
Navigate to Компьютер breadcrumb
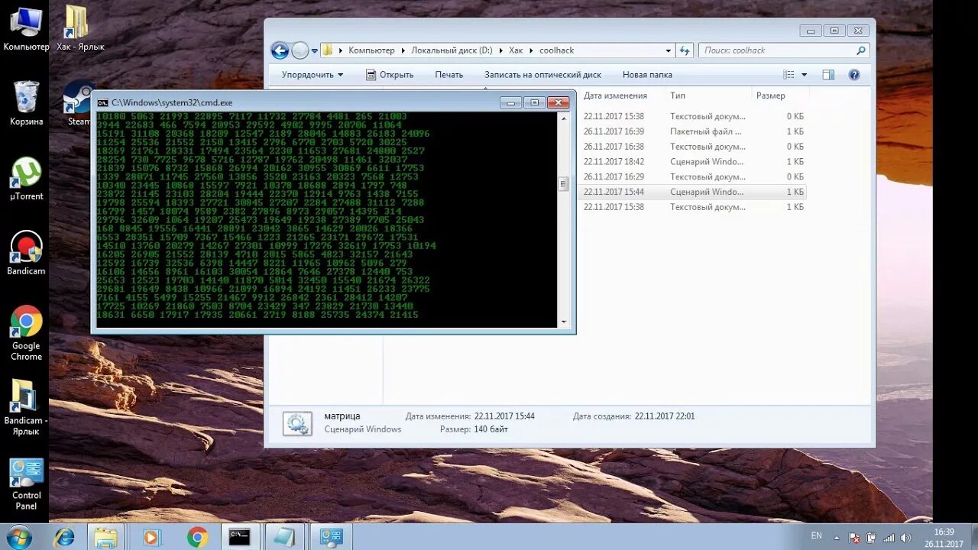tap(371, 50)
